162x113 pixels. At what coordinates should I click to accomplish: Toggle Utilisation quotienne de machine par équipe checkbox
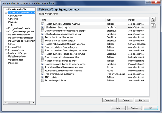tap(42, 31)
